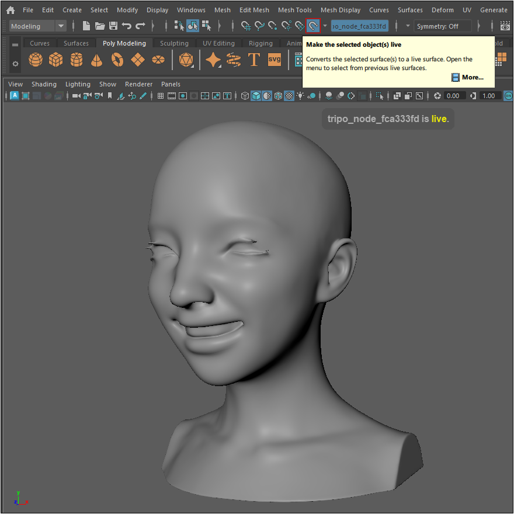Image resolution: width=514 pixels, height=514 pixels.
Task: Click the polygon cylinder shelf icon
Action: pyautogui.click(x=77, y=60)
